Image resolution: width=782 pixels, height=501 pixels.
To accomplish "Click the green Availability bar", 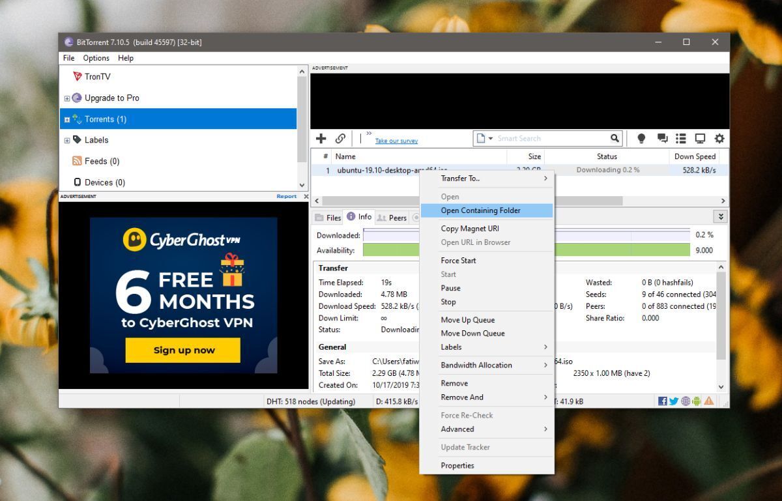I will coord(526,250).
